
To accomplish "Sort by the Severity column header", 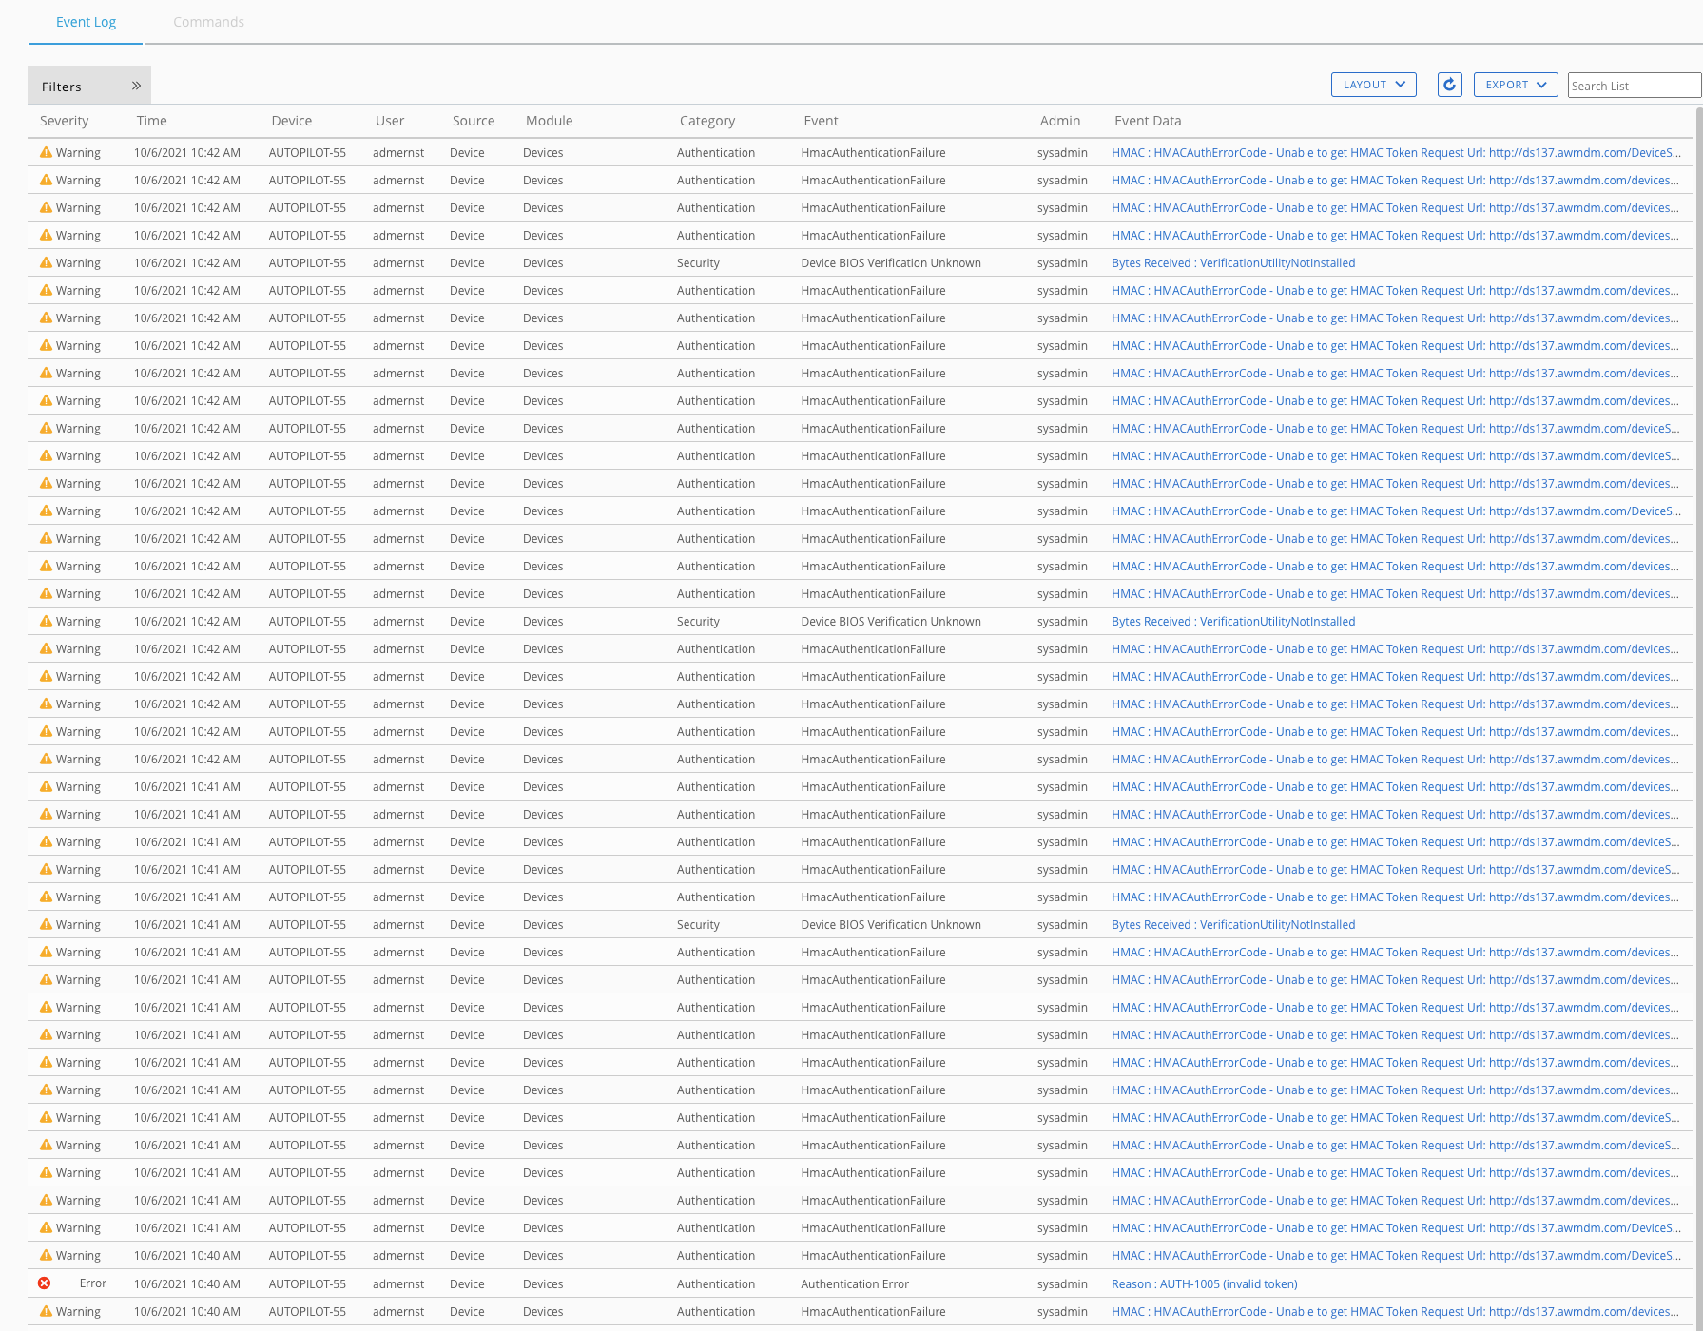I will [64, 121].
